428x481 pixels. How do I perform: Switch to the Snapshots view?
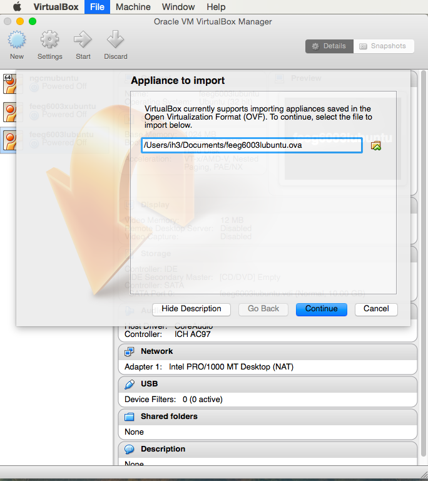click(x=384, y=46)
